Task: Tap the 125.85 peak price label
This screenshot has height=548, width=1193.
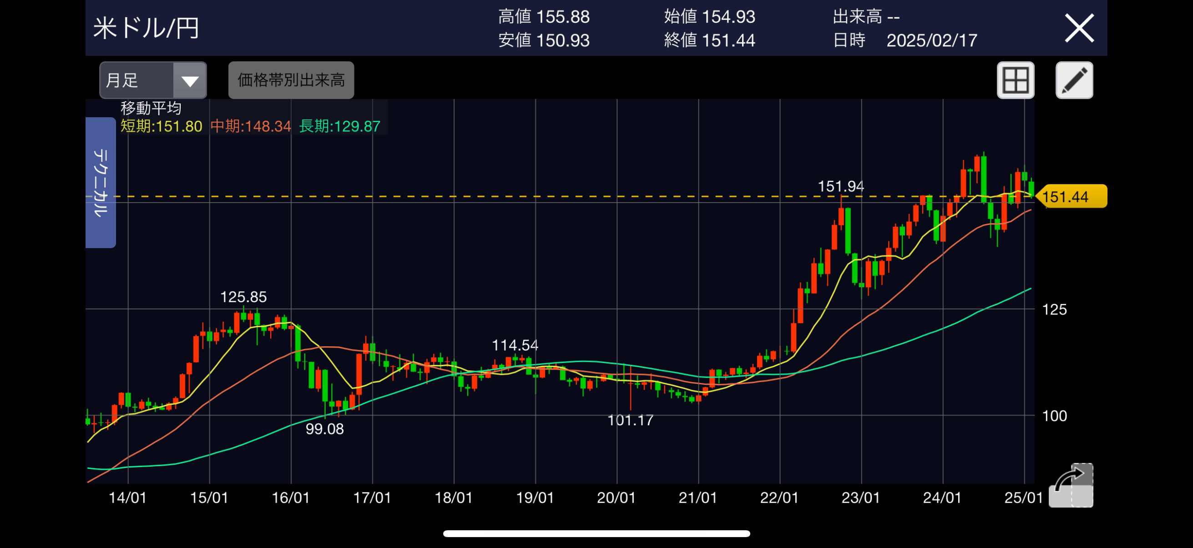Action: point(243,297)
